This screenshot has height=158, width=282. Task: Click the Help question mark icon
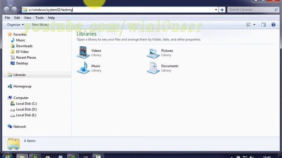(273, 25)
